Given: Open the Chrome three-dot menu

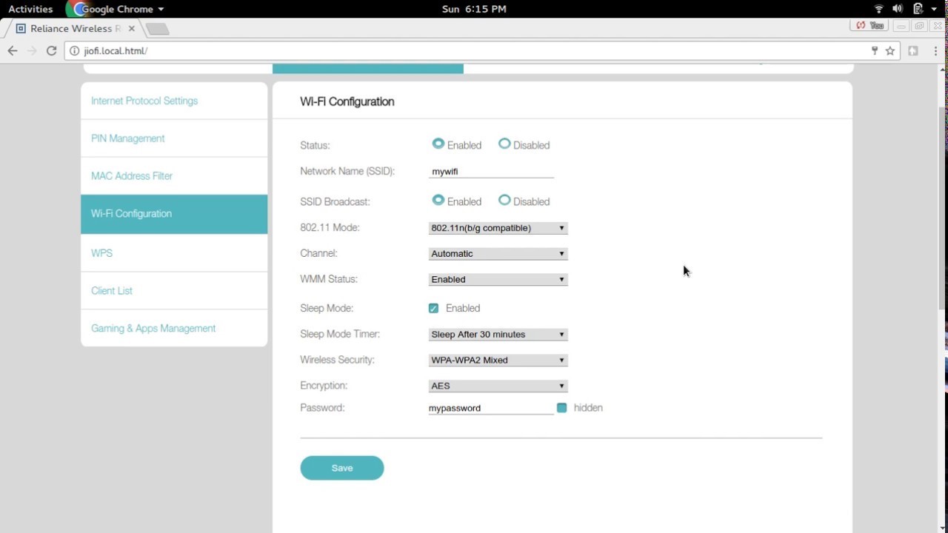Looking at the screenshot, I should click(936, 51).
